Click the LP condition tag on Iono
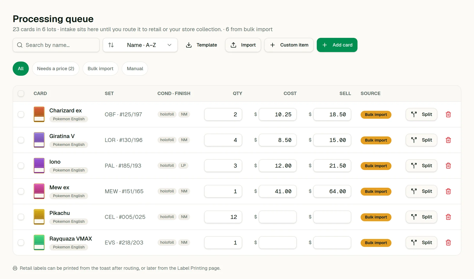Viewport: 474px width, 279px height. point(183,166)
